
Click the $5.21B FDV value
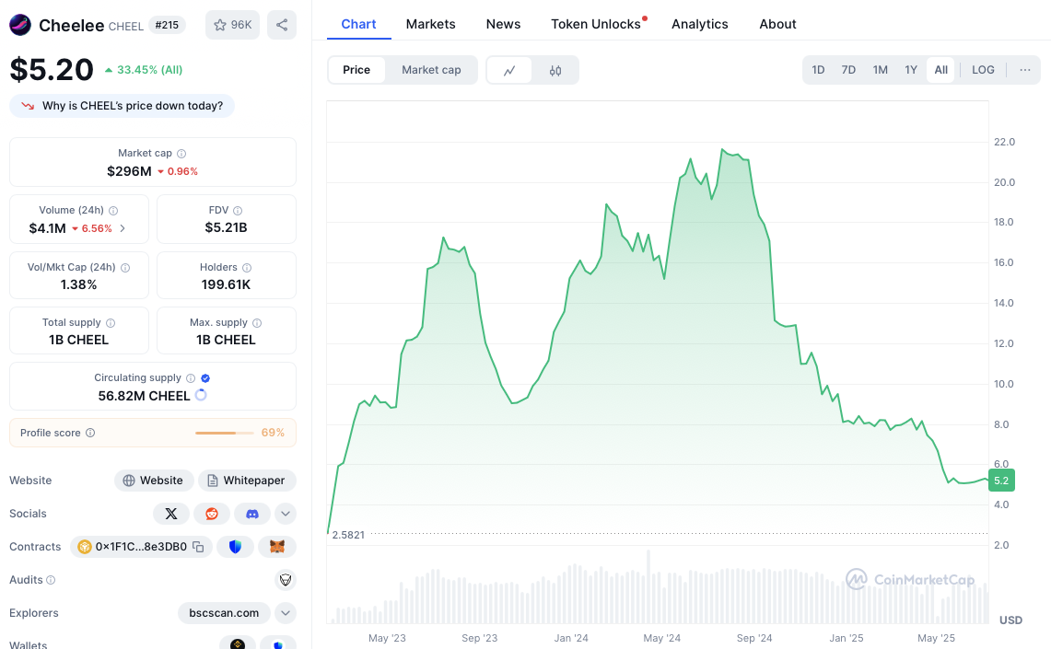pos(226,227)
